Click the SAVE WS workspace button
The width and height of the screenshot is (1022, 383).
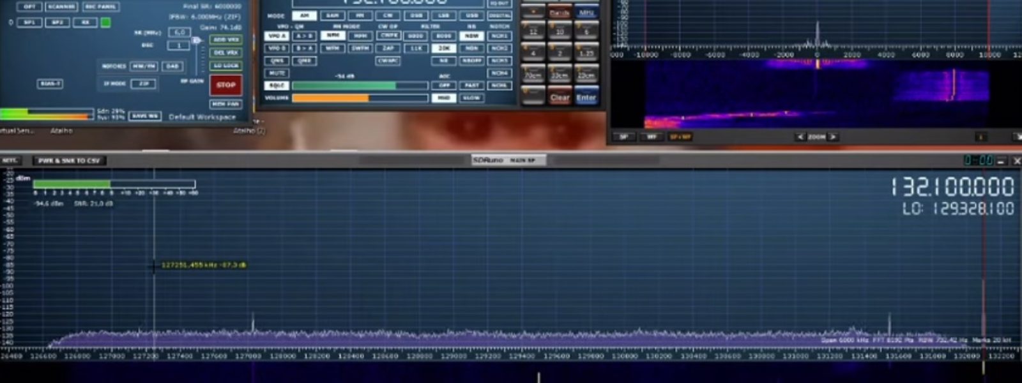[x=145, y=116]
